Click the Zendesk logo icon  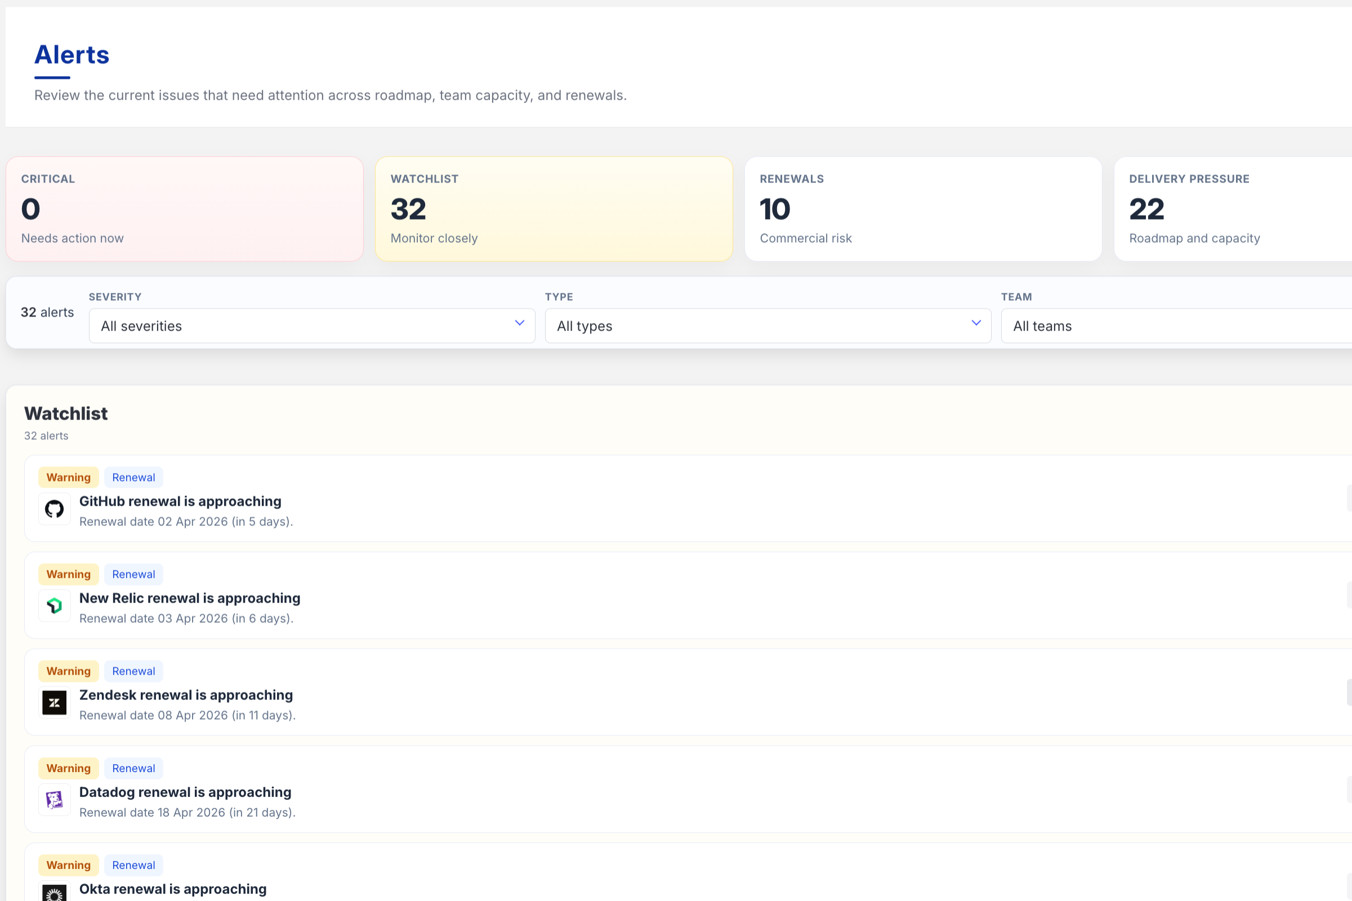pyautogui.click(x=55, y=702)
